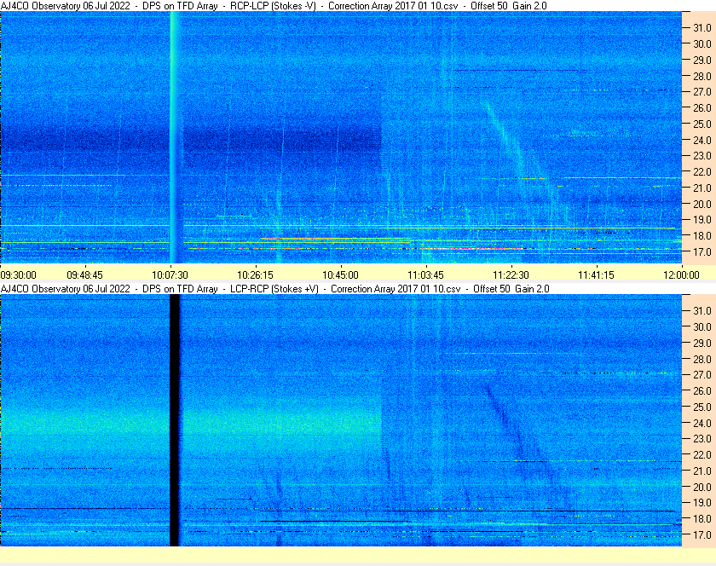Click the black data-gap band in LCP-RCP spectrogram
The image size is (716, 566).
pyautogui.click(x=175, y=420)
